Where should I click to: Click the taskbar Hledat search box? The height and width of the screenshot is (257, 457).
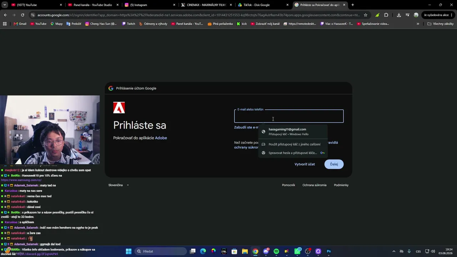[x=161, y=251]
